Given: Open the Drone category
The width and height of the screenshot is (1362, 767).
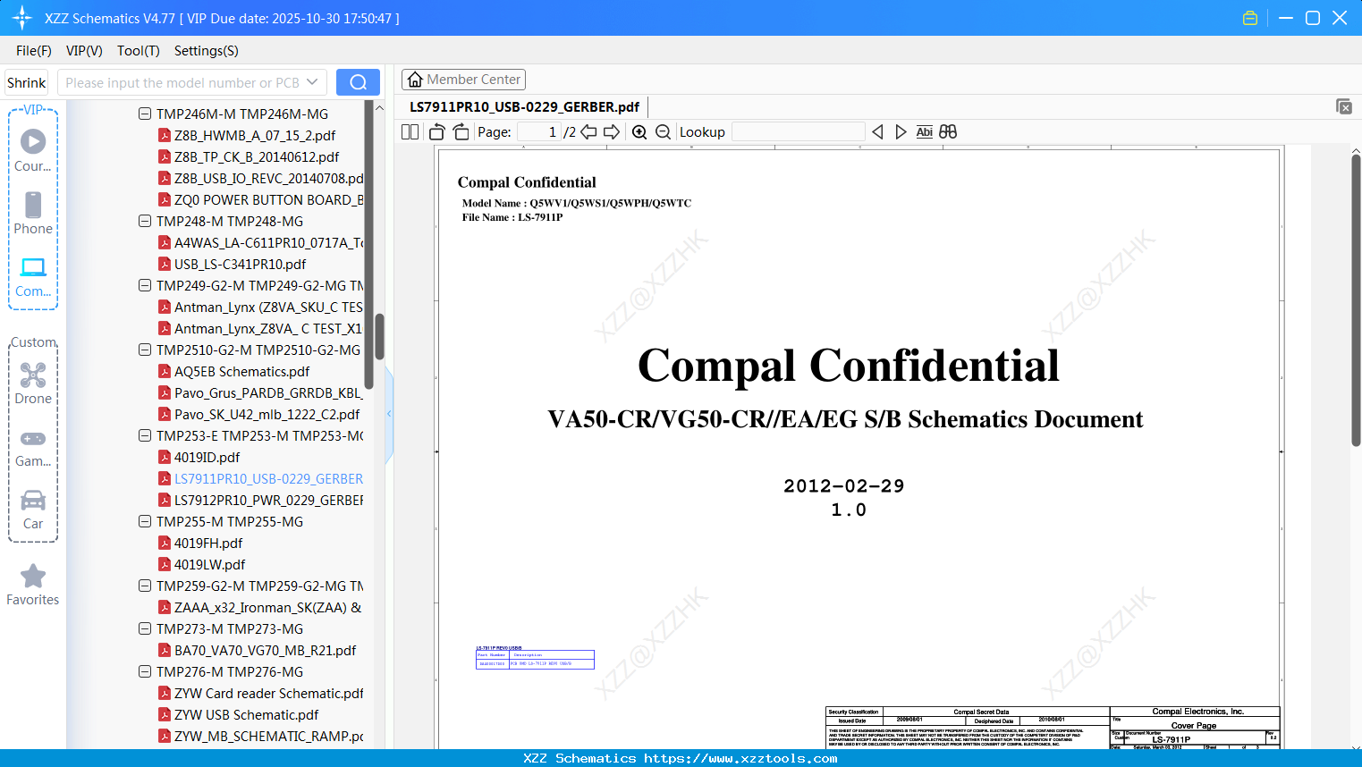Looking at the screenshot, I should 33,383.
